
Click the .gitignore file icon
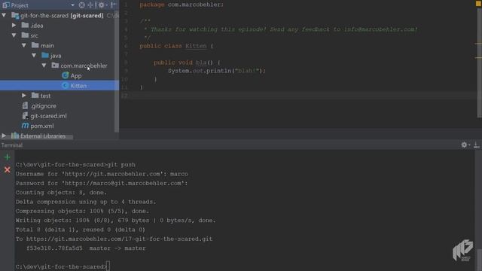click(x=25, y=105)
